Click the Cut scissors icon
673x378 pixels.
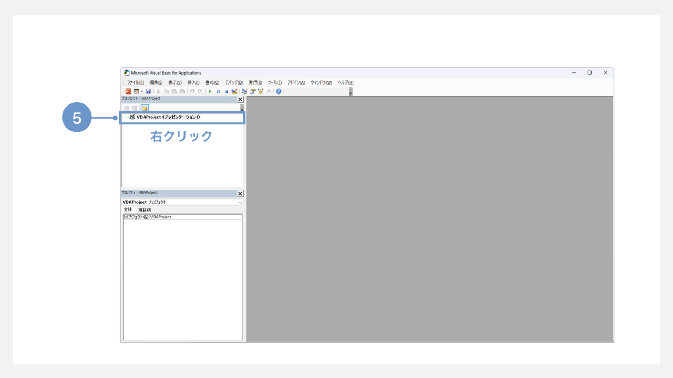click(x=158, y=91)
